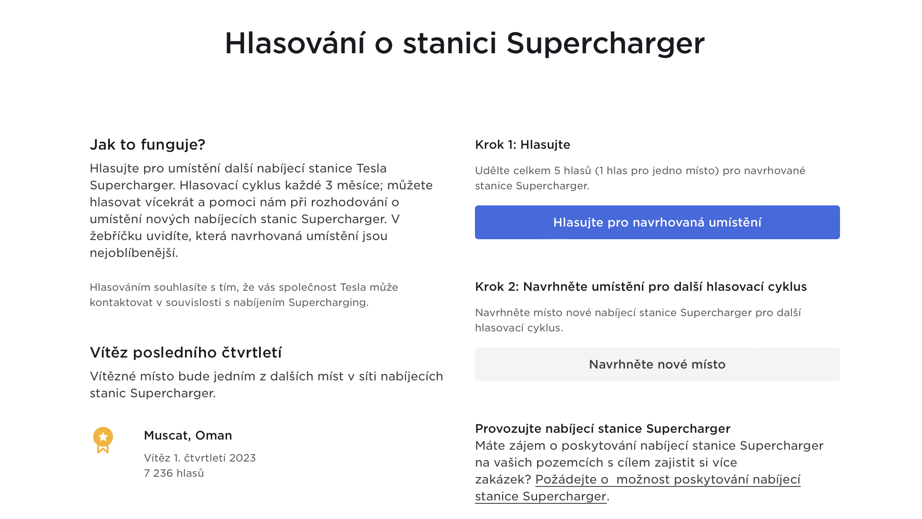Click the 'Máte zájem o poskytování' paragraph text

pyautogui.click(x=649, y=446)
